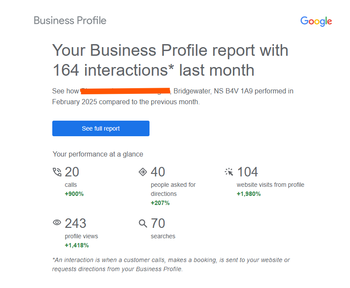Click the redacted business name bar

coord(125,91)
